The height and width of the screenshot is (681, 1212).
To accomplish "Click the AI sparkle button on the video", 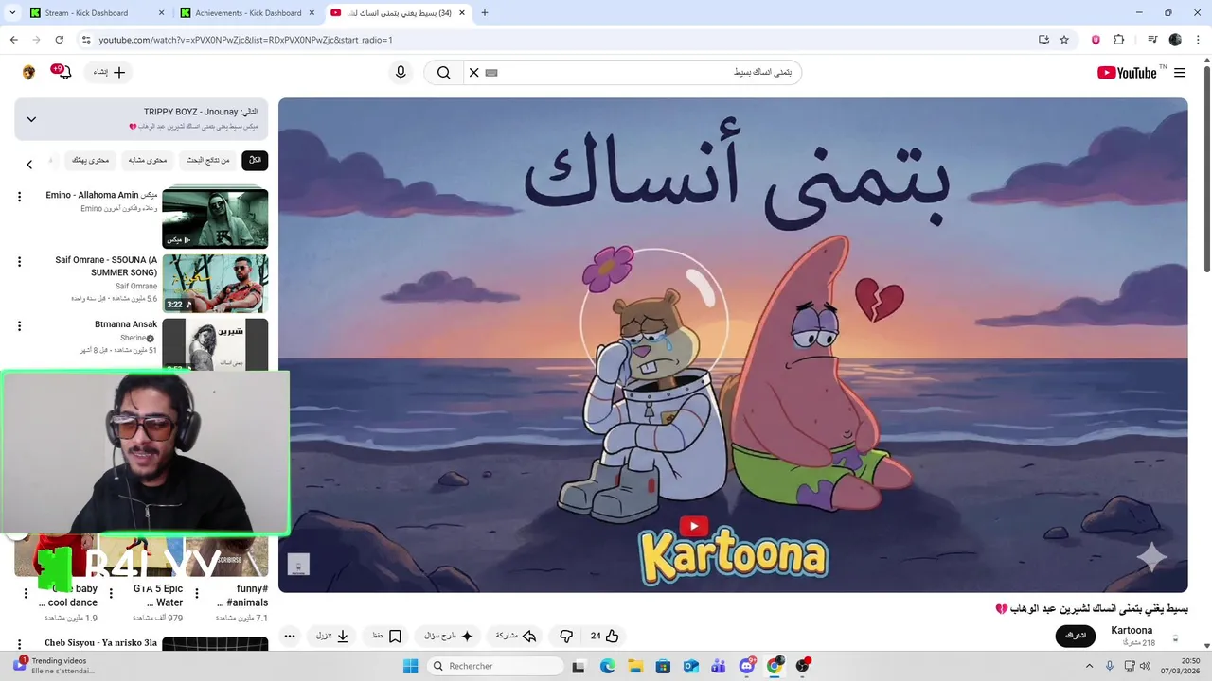I will 1151,557.
